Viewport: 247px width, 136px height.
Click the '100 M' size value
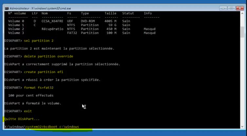(x=111, y=33)
